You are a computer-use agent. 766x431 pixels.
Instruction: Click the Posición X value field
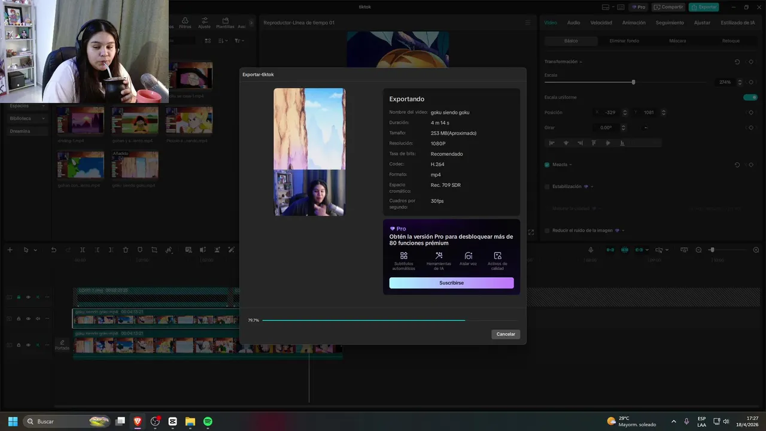(610, 113)
